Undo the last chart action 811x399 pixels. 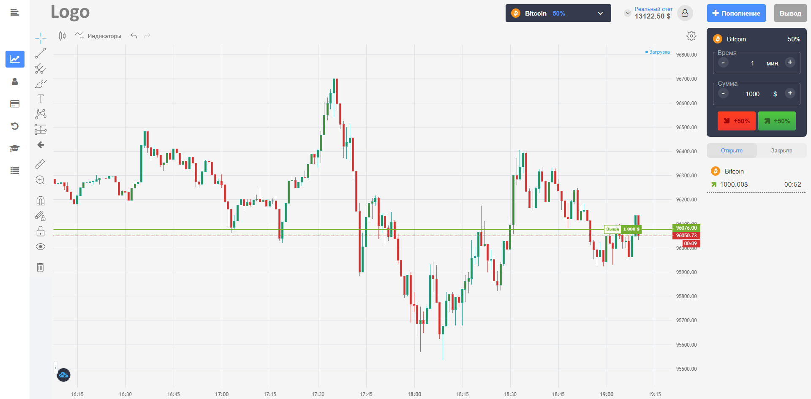[x=133, y=36]
